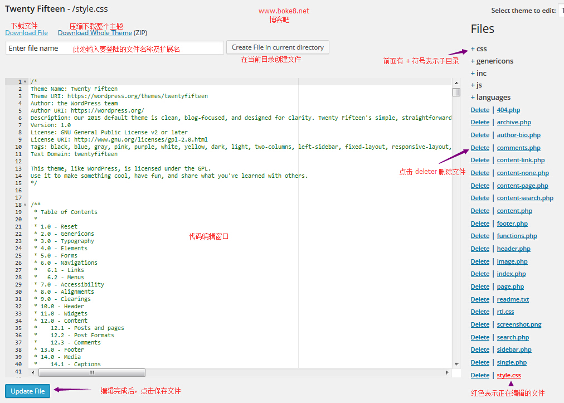Open content-search.php file

point(525,198)
